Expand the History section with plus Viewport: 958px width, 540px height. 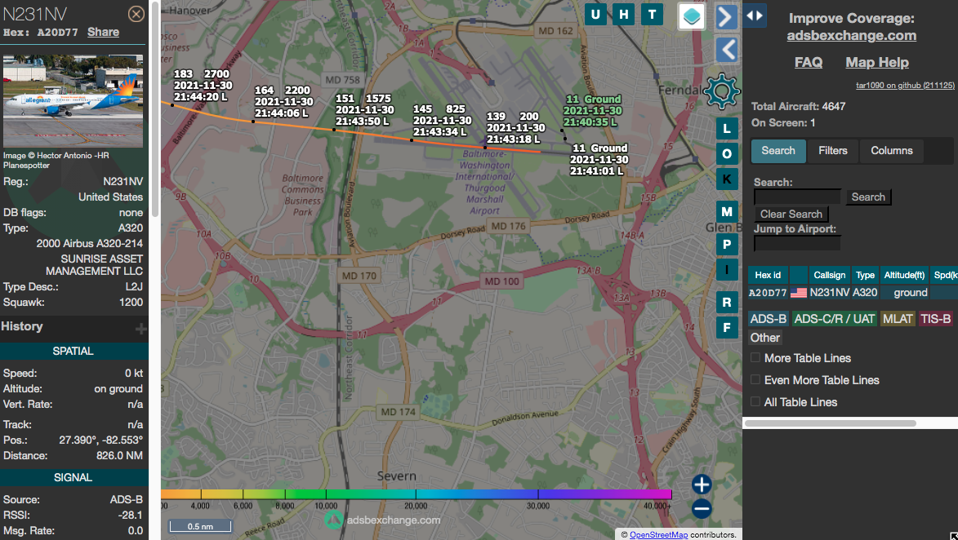[141, 329]
